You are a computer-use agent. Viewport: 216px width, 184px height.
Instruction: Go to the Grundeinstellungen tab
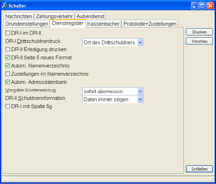pyautogui.click(x=27, y=24)
